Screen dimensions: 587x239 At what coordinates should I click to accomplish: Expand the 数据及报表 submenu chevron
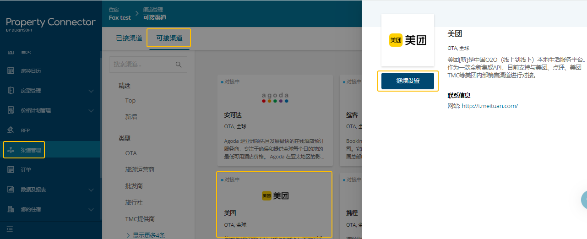[91, 189]
